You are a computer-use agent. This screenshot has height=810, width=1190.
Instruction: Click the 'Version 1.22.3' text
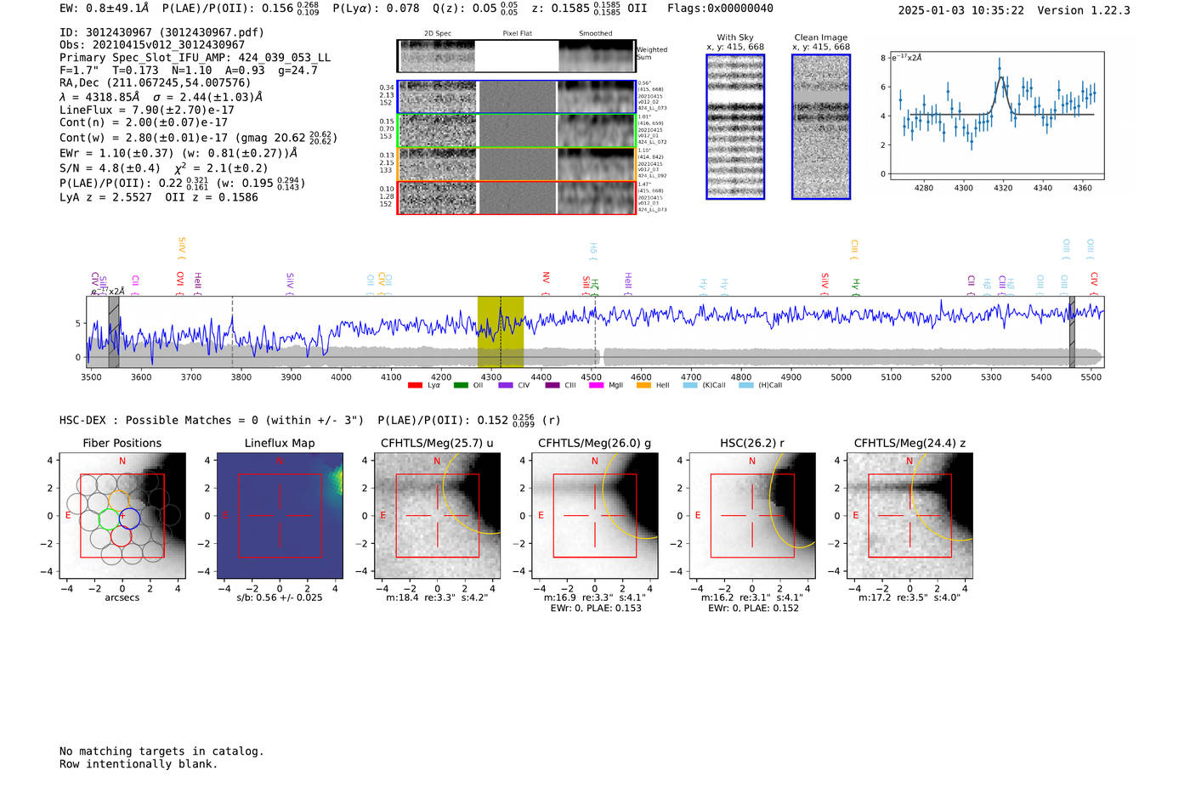[1084, 10]
